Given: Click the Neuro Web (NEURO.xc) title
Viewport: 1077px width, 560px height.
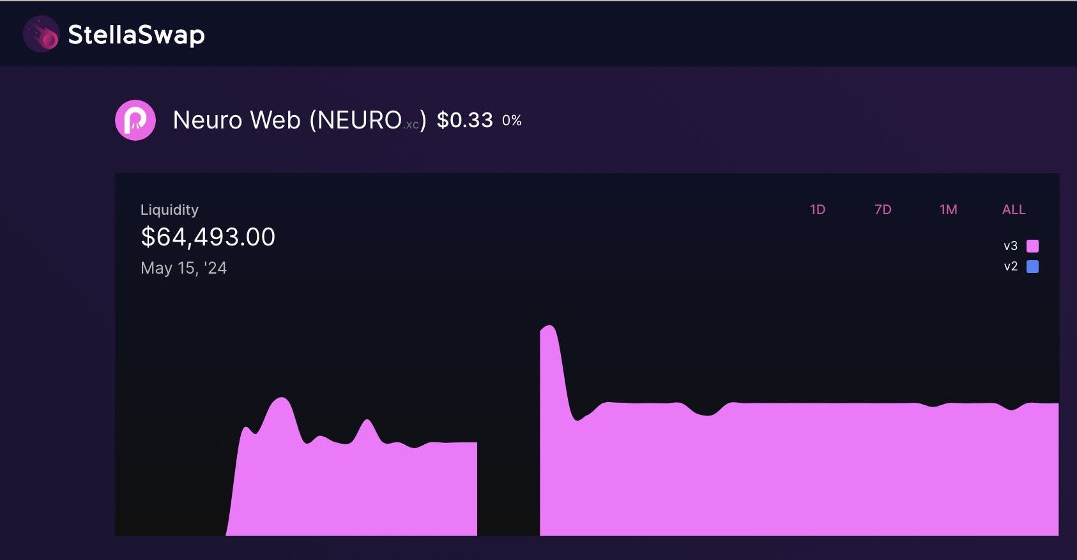Looking at the screenshot, I should 299,120.
